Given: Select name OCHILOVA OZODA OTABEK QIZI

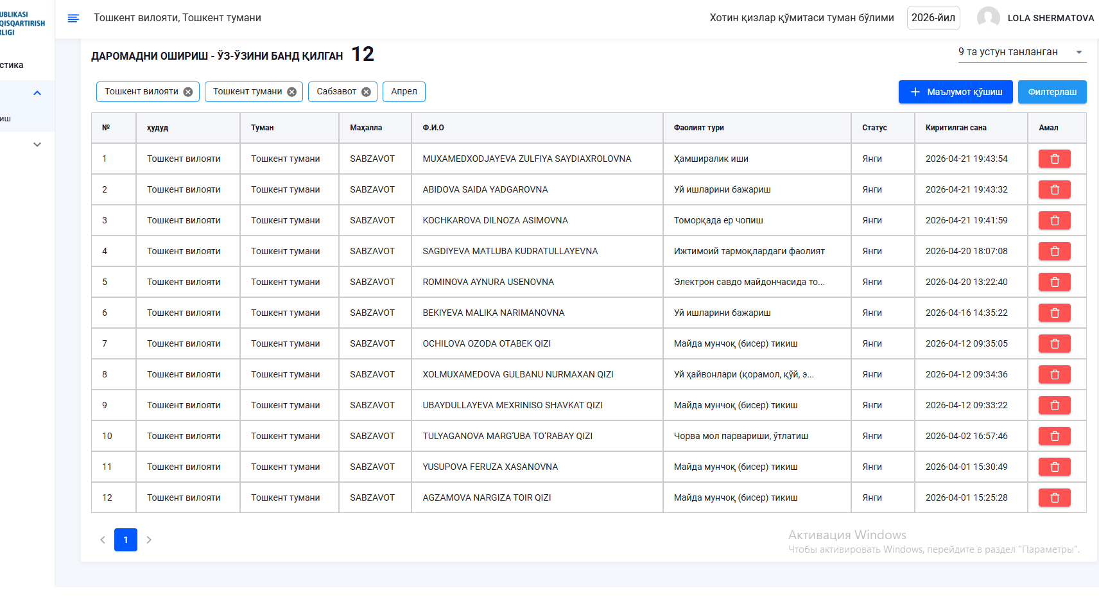Looking at the screenshot, I should pos(487,343).
